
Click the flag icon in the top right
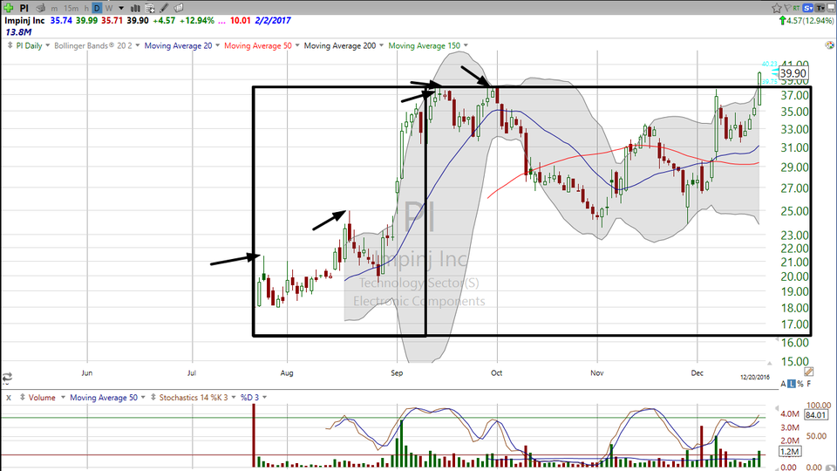coord(786,8)
